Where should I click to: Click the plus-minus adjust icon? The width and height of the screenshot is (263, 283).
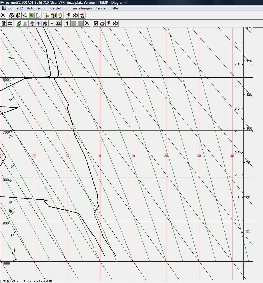click(x=10, y=23)
